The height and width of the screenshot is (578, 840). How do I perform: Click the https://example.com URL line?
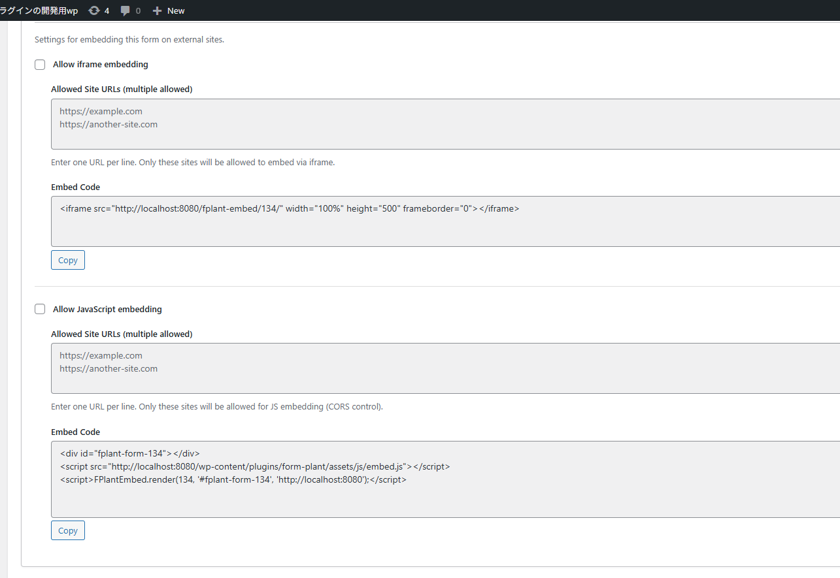101,111
